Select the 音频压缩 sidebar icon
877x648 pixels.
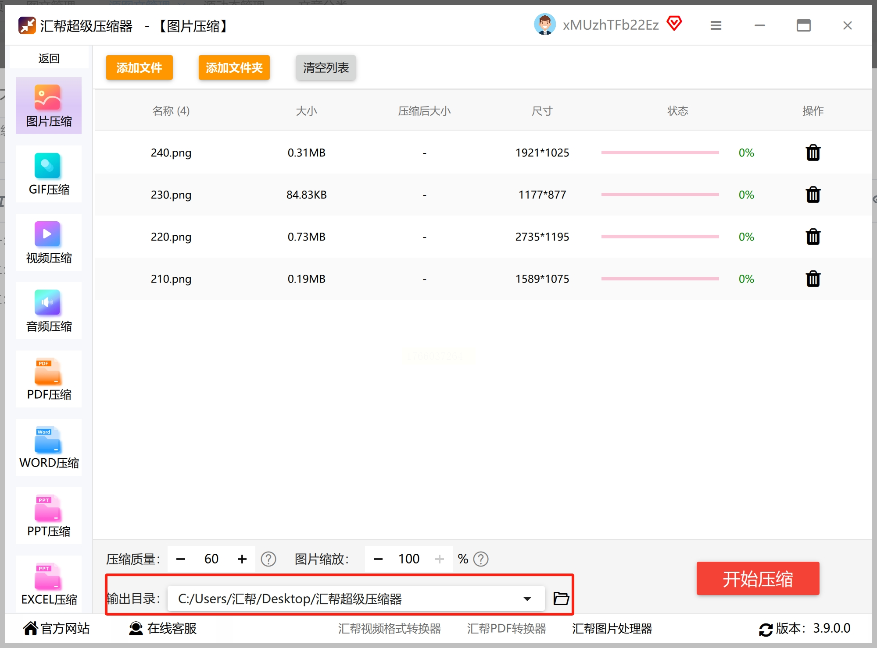point(49,311)
